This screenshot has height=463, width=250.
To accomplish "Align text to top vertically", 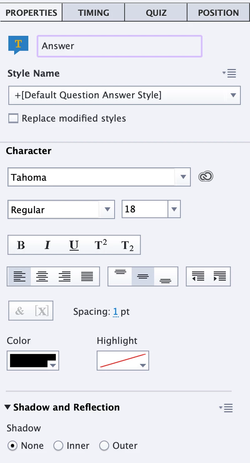I will [x=120, y=276].
